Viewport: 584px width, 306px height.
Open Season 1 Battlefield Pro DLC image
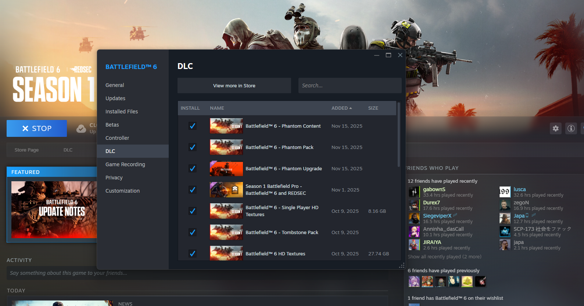coord(226,190)
